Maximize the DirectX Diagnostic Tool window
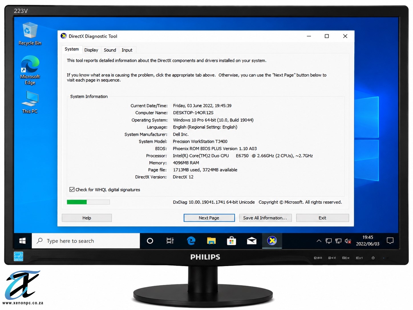Image resolution: width=413 pixels, height=310 pixels. [x=327, y=36]
